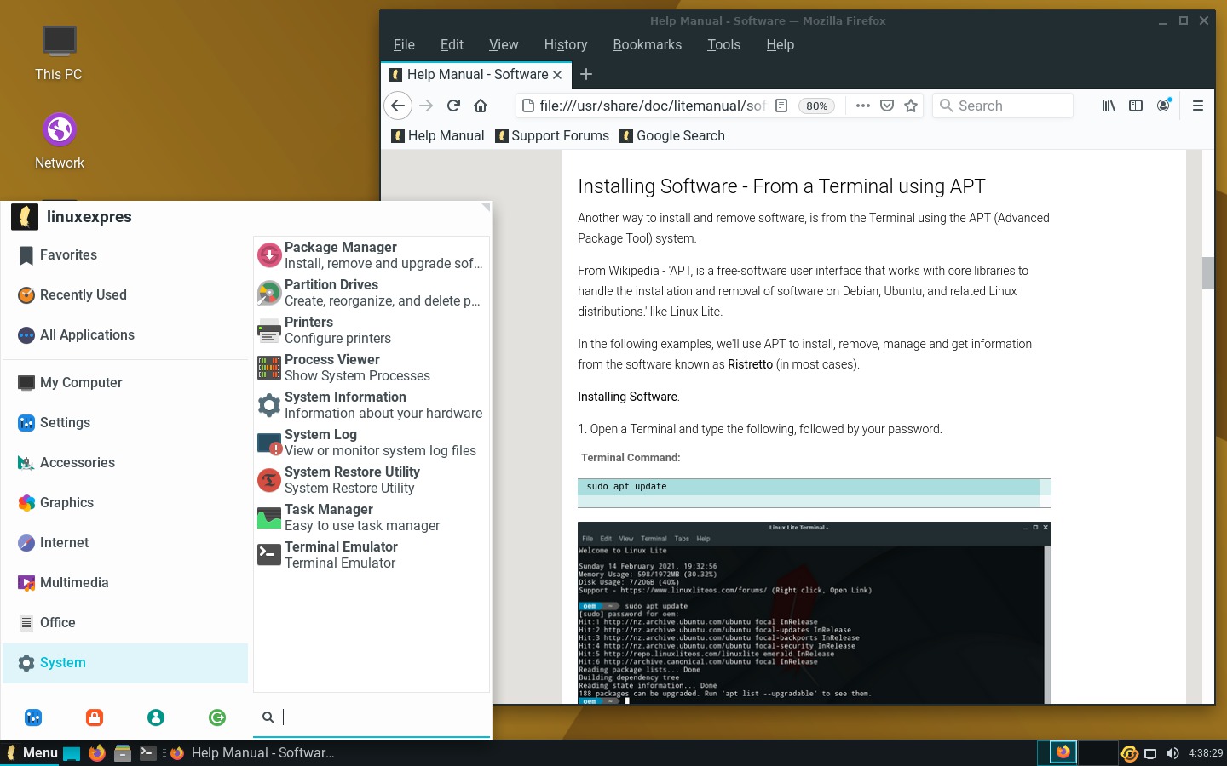Close the Help Manual - Software tab
The width and height of the screenshot is (1227, 766).
point(557,75)
